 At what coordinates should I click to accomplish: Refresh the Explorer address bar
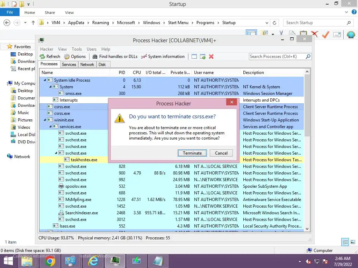click(274, 23)
